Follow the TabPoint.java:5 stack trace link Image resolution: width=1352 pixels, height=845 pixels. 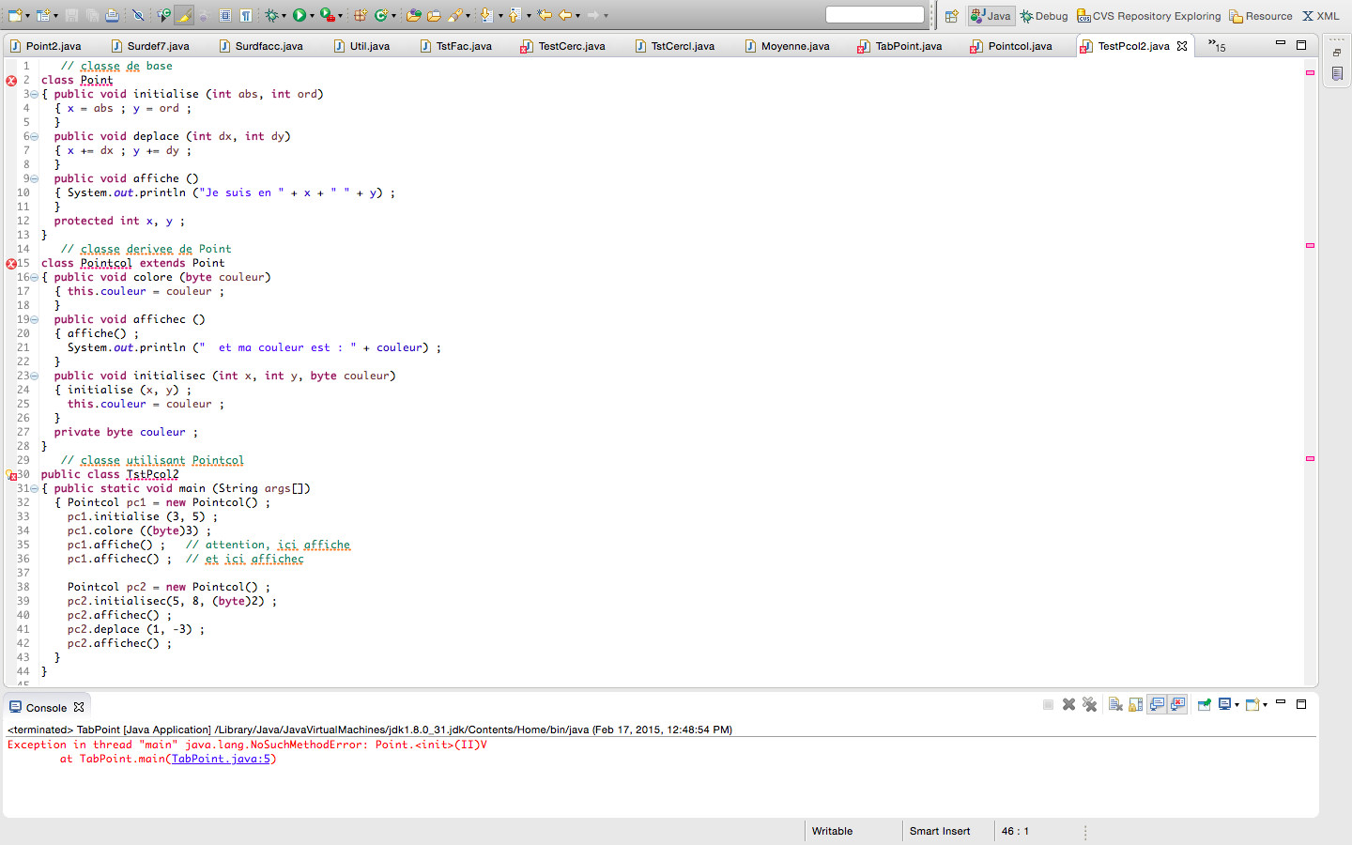[x=221, y=759]
